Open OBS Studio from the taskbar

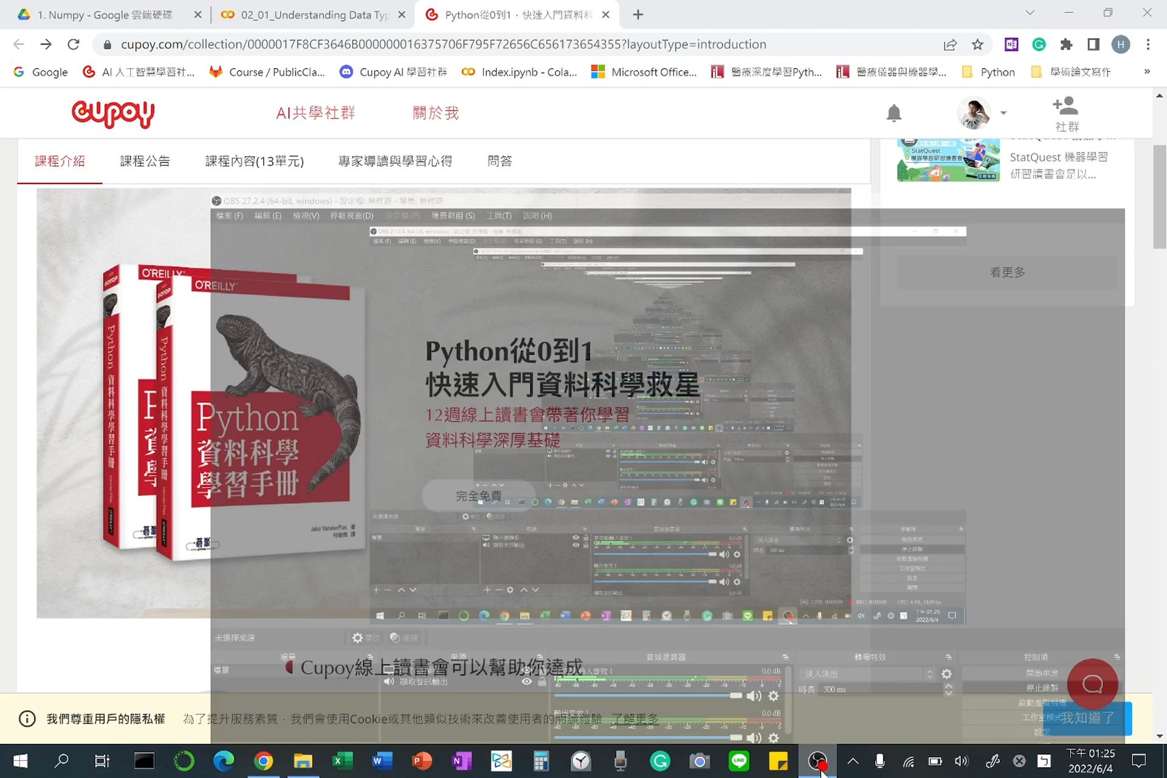click(818, 761)
